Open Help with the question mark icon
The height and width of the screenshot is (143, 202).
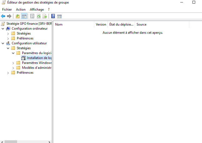[x=53, y=16]
